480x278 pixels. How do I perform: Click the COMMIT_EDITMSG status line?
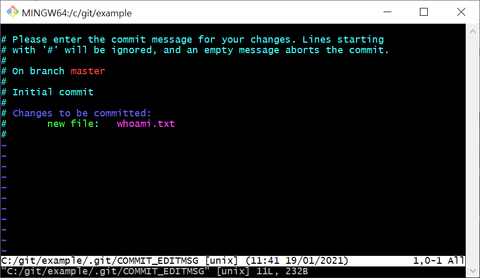tap(233, 261)
